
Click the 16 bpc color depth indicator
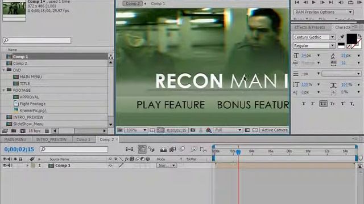click(x=34, y=131)
